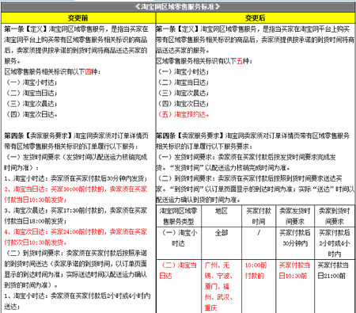Click (四)淘宝次日达 in the right list

click(183, 104)
